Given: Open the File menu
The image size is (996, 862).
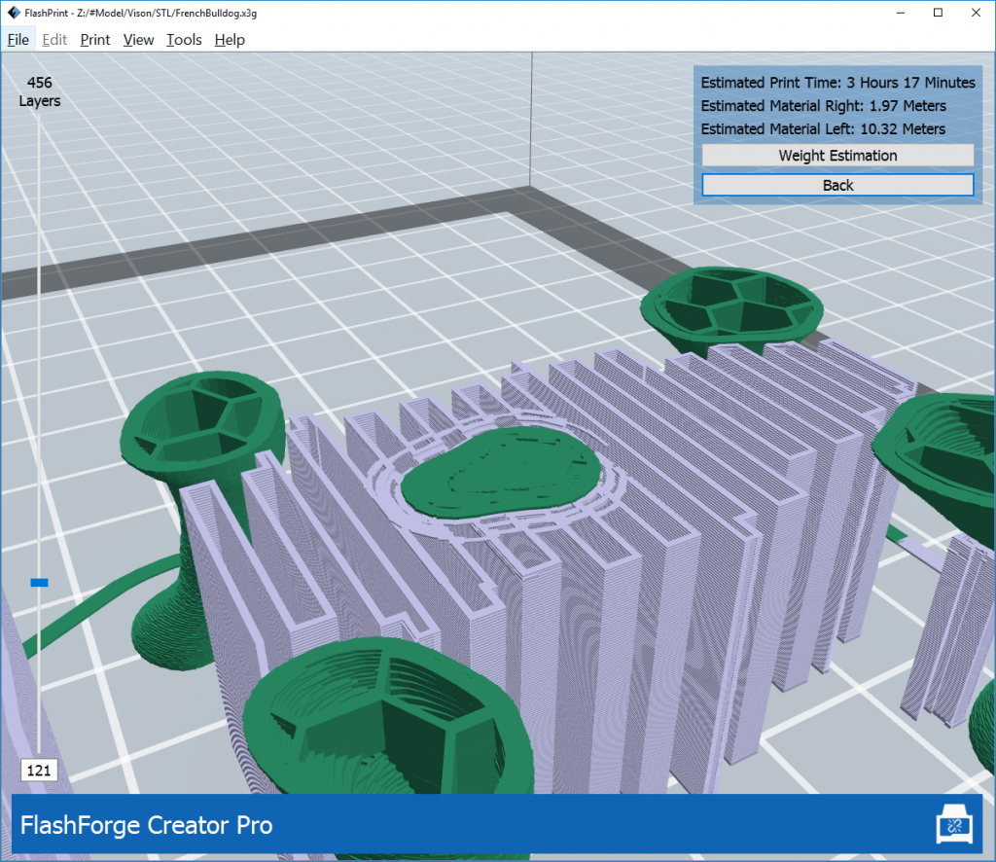Looking at the screenshot, I should [x=18, y=39].
